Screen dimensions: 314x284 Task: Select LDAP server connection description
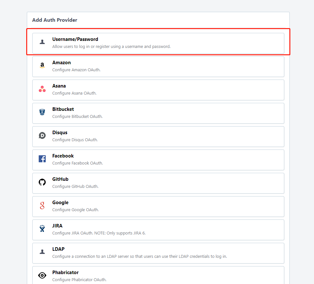[140, 257]
